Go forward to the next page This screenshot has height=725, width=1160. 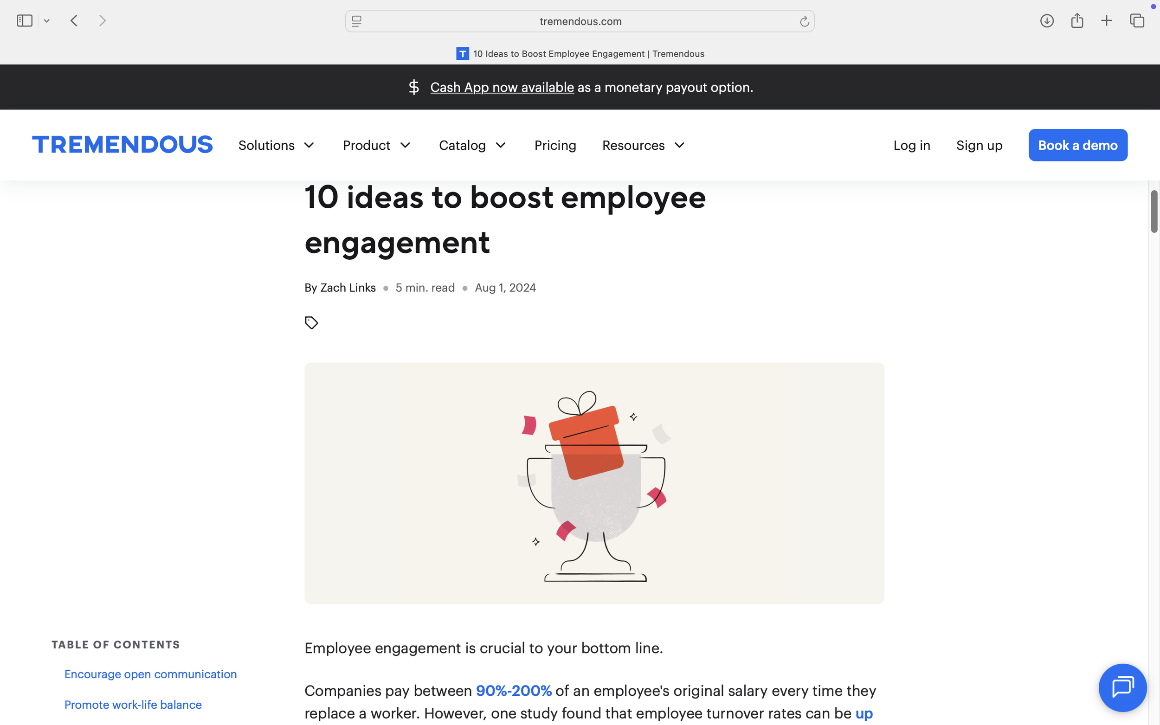click(x=102, y=20)
